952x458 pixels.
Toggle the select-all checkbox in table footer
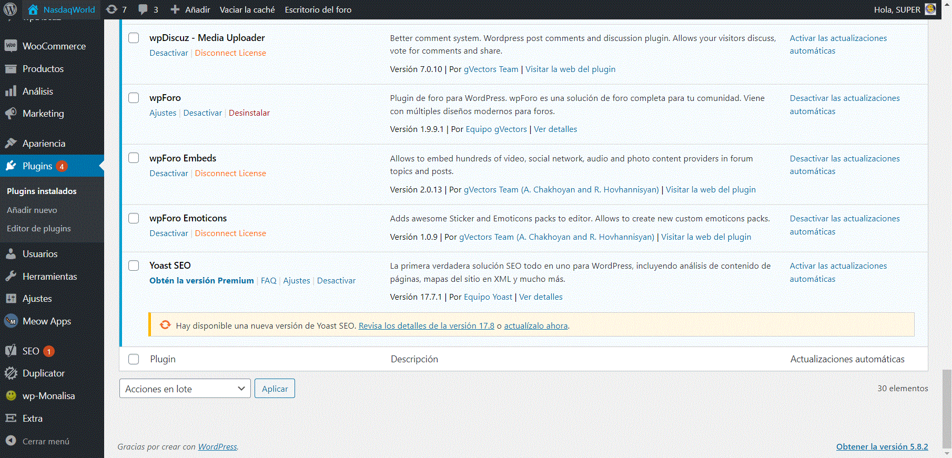click(x=134, y=359)
